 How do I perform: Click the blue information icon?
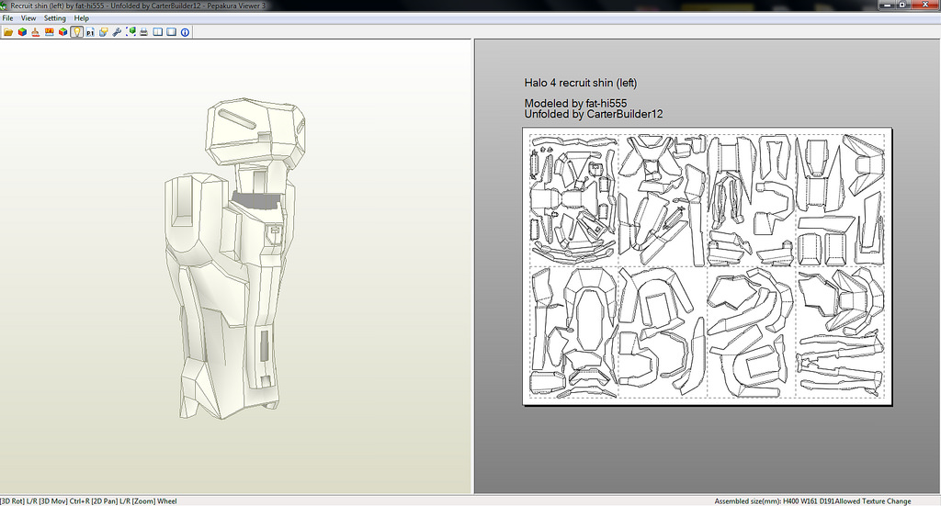[185, 32]
